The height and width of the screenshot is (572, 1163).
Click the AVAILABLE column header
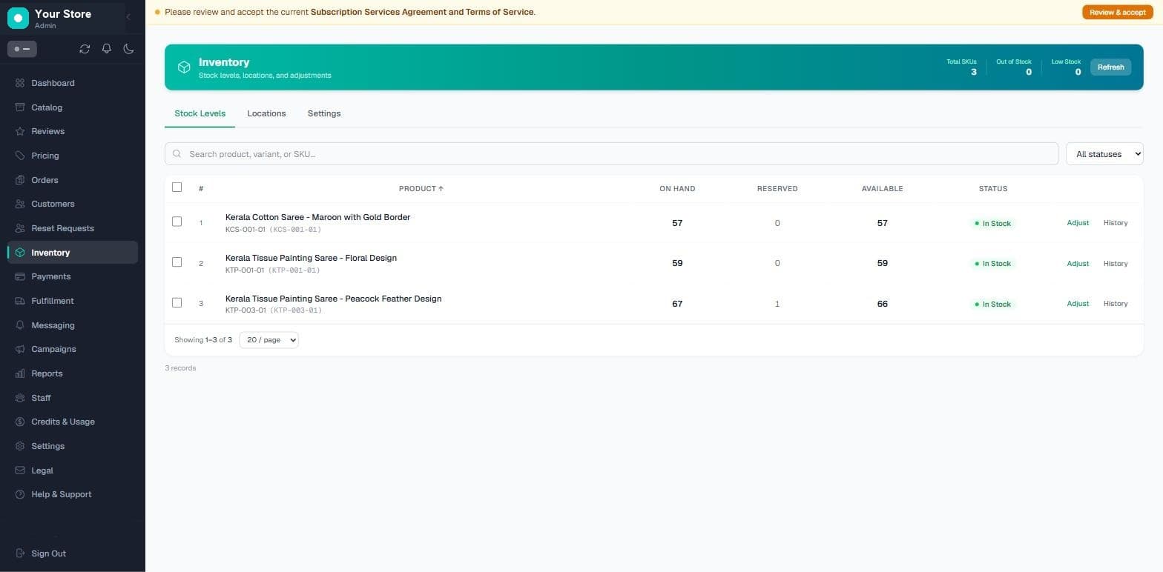(882, 189)
